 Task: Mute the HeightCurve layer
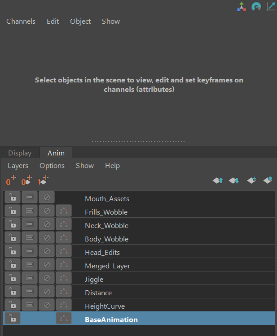point(47,305)
